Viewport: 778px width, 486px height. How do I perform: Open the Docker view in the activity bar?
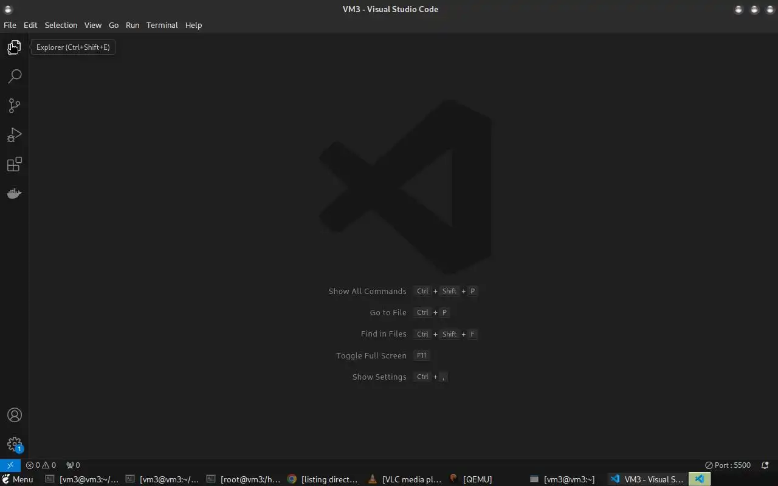coord(14,193)
